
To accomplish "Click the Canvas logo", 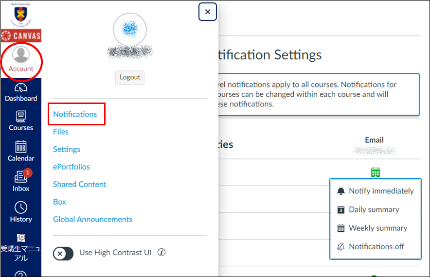I will (x=21, y=35).
